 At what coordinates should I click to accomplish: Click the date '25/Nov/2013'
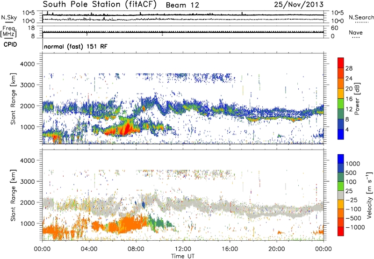click(299, 5)
